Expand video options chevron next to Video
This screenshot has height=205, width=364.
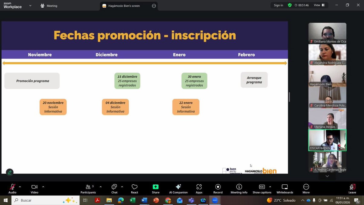point(43,187)
